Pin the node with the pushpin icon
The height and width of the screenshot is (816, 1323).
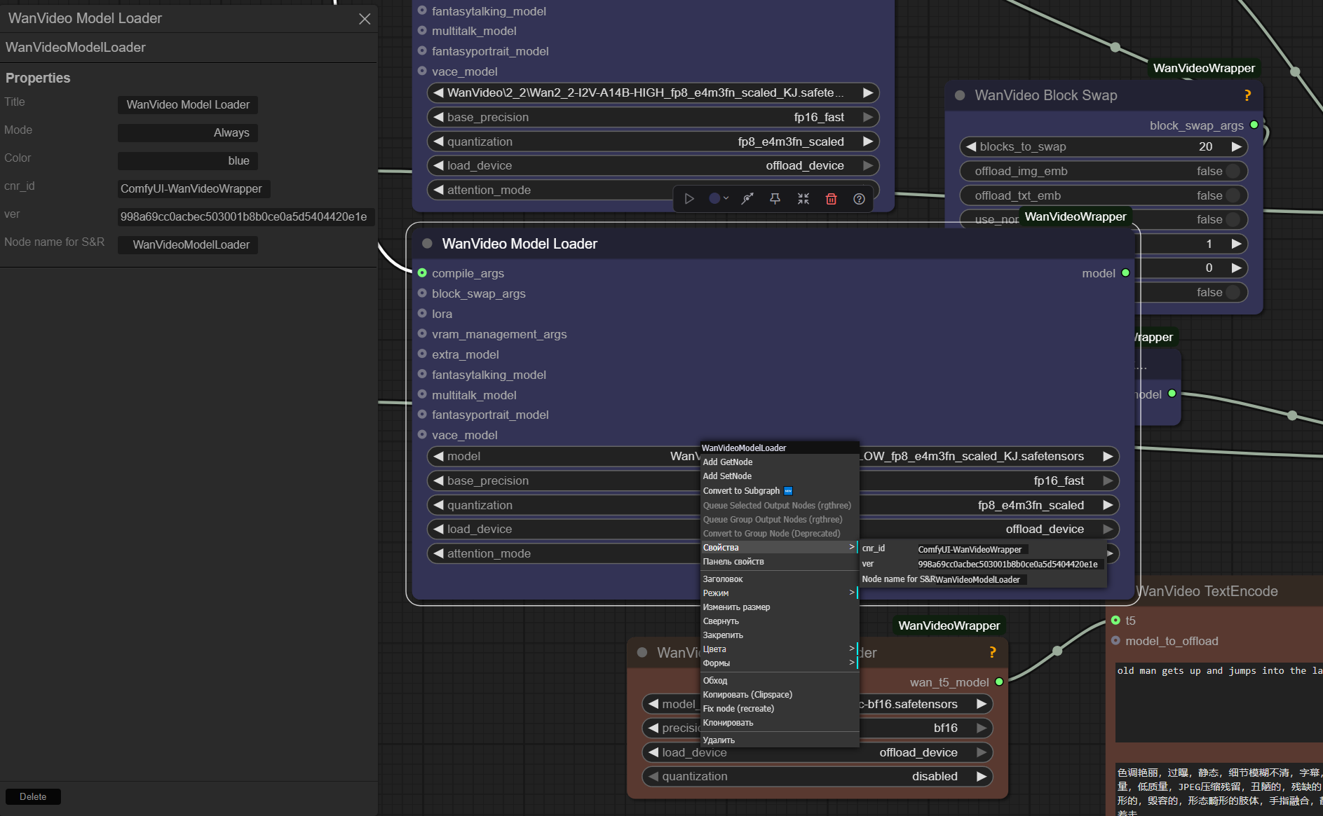775,199
